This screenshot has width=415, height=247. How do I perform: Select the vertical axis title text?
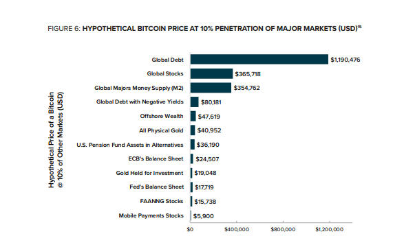[x=56, y=140]
